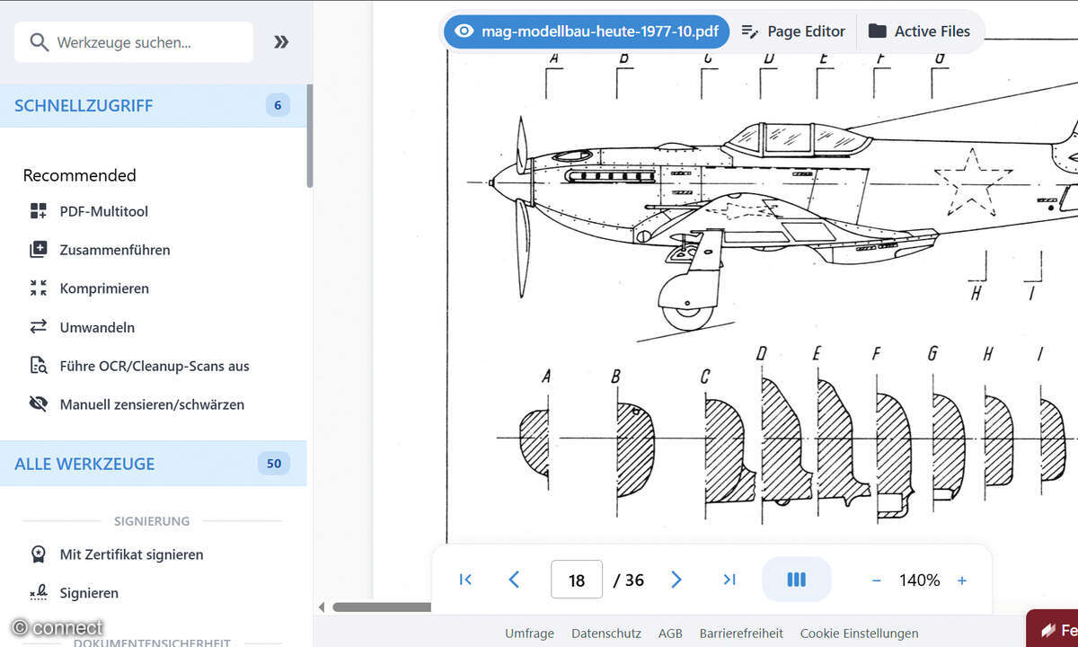Click the page number input field

(x=576, y=580)
